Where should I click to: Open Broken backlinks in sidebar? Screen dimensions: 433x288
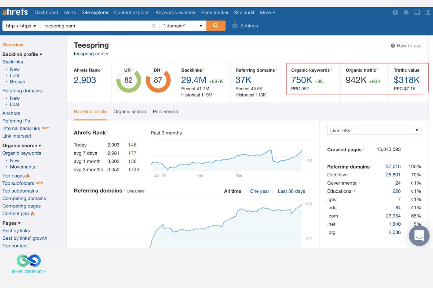tap(18, 82)
